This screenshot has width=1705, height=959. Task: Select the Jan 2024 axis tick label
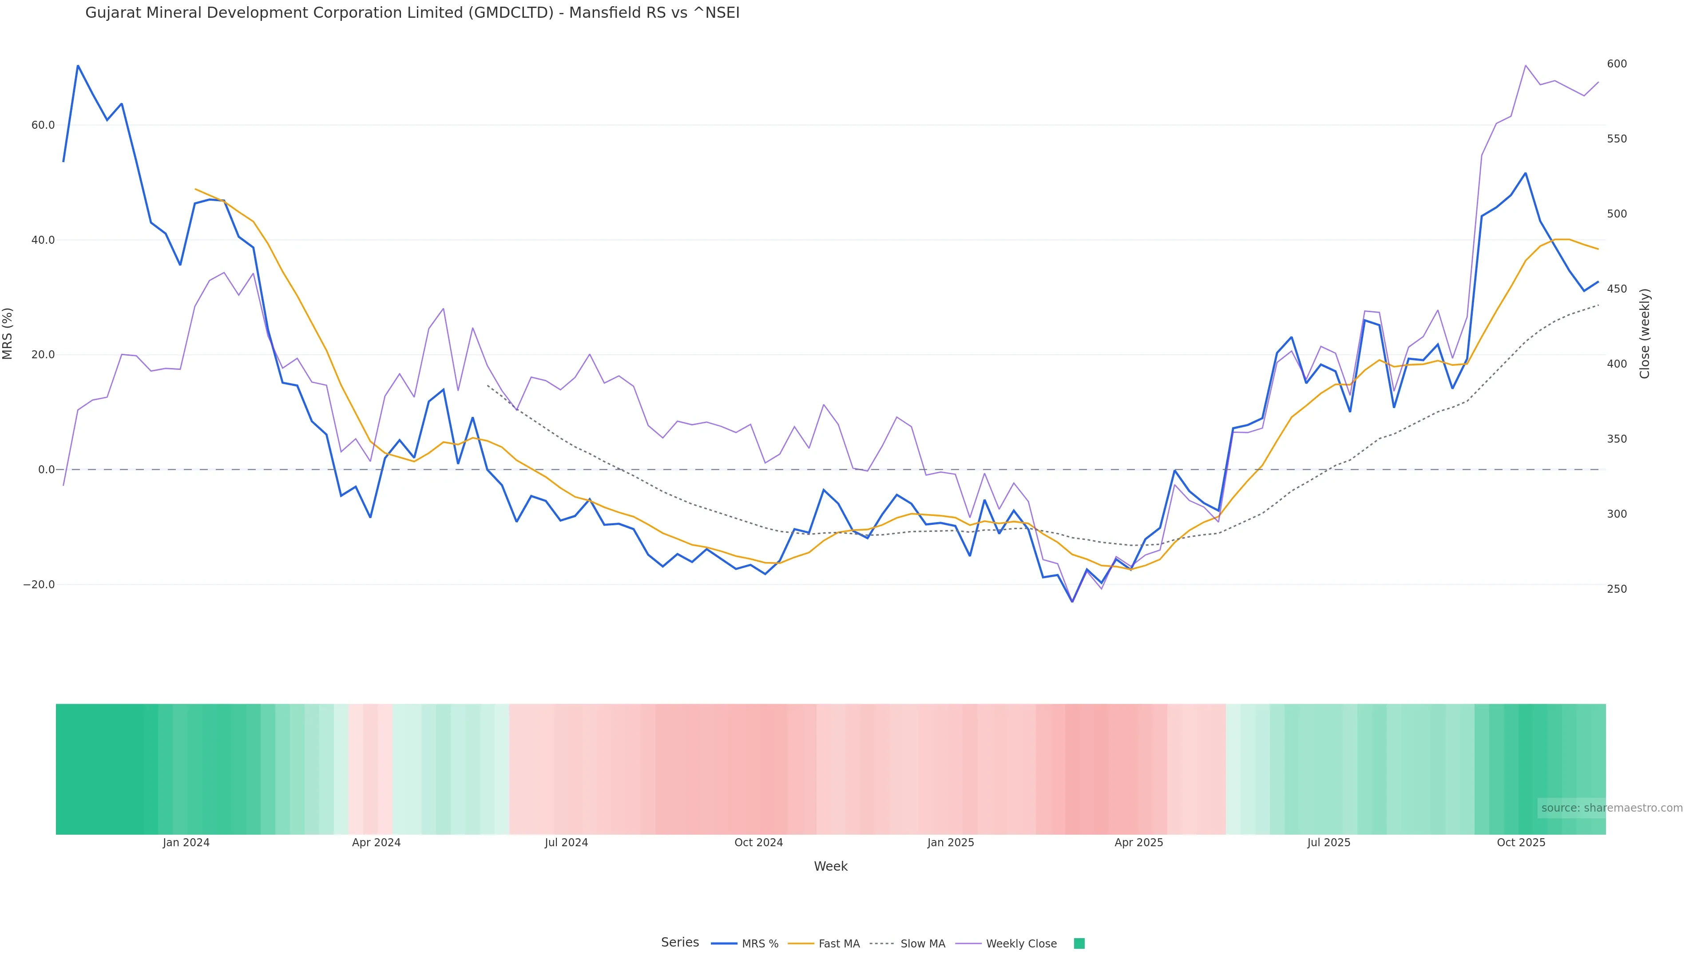pos(186,843)
